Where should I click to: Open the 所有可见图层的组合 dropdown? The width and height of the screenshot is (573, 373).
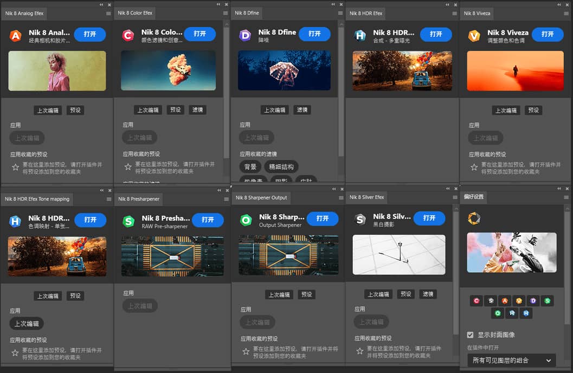pyautogui.click(x=512, y=361)
